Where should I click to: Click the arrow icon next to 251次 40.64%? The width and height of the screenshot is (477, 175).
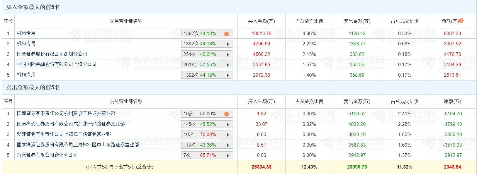[228, 54]
